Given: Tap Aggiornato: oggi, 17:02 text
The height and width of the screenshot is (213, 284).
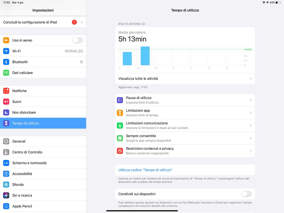Looking at the screenshot, I should (133, 87).
